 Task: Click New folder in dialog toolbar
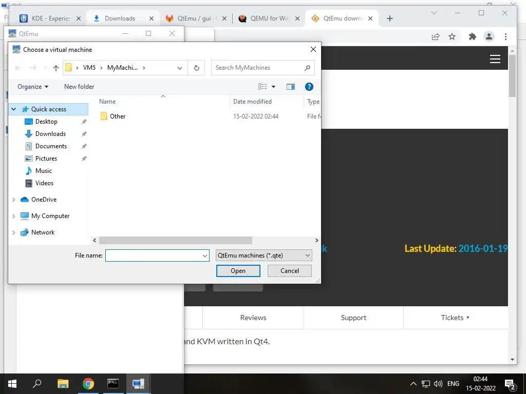click(79, 87)
